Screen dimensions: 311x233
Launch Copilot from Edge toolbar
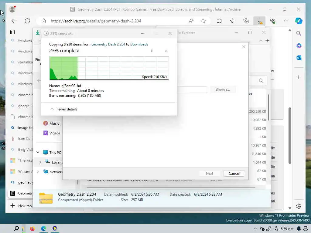(x=299, y=21)
